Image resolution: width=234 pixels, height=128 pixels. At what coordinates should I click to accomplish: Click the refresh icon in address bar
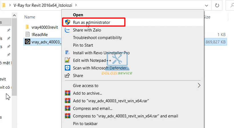point(217,5)
